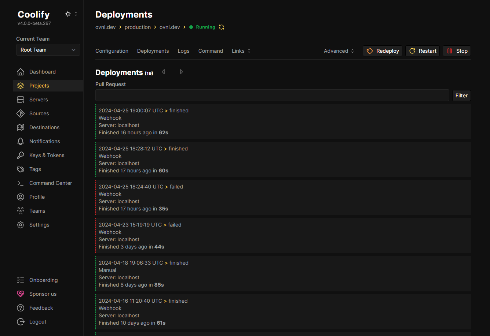Screen dimensions: 490x336
Task: Click the Keys & Tokens key icon
Action: tap(21, 155)
